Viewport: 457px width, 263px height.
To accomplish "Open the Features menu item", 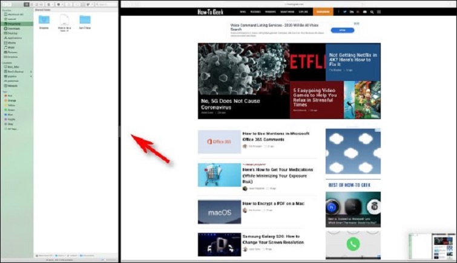I will tap(255, 11).
